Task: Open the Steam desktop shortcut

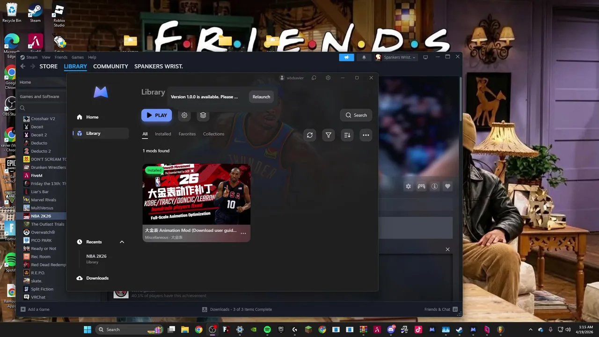Action: [x=35, y=13]
